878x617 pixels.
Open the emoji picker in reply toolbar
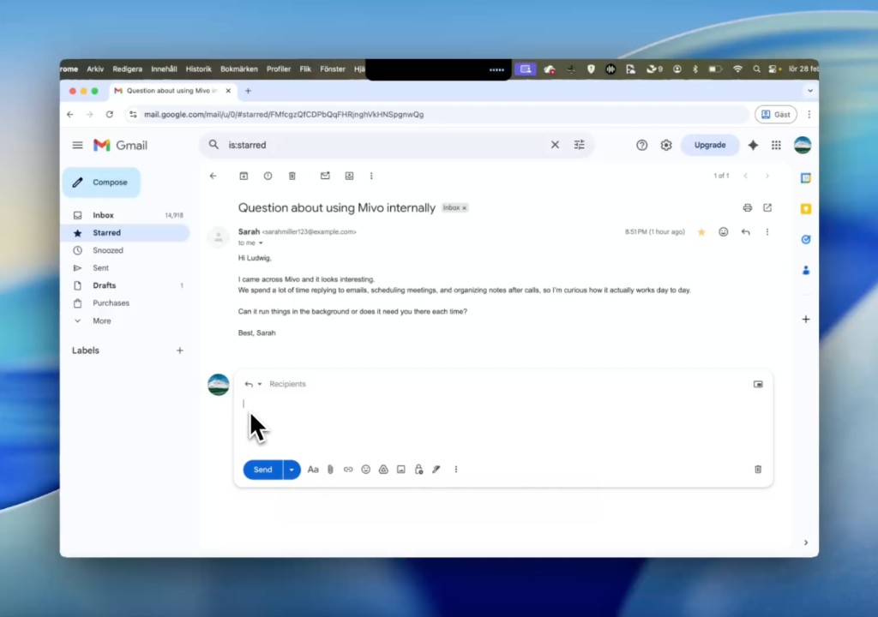[x=366, y=470]
